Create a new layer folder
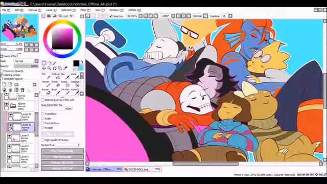The image size is (327, 184). (16, 84)
